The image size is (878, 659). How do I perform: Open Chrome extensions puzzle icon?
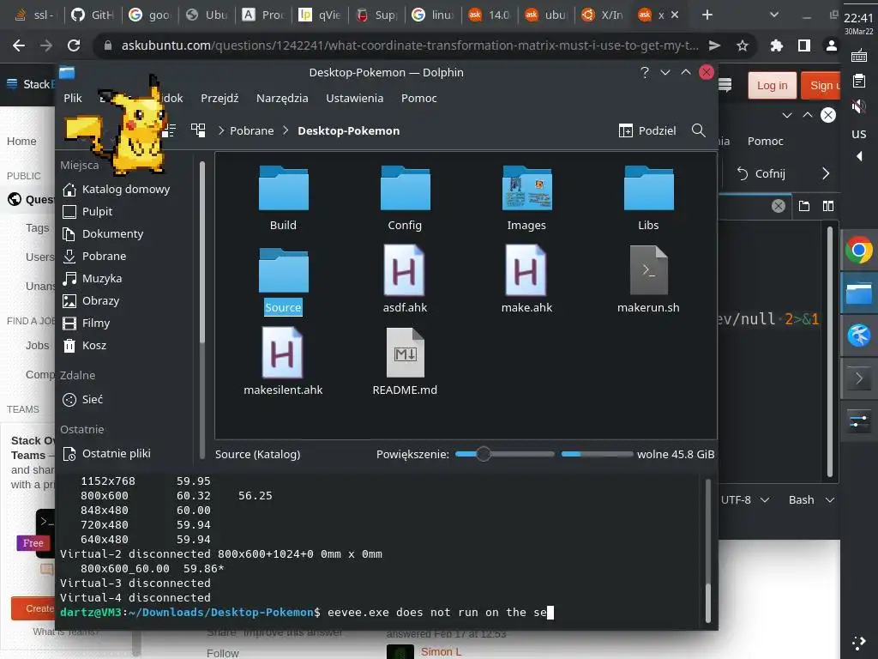(x=777, y=45)
